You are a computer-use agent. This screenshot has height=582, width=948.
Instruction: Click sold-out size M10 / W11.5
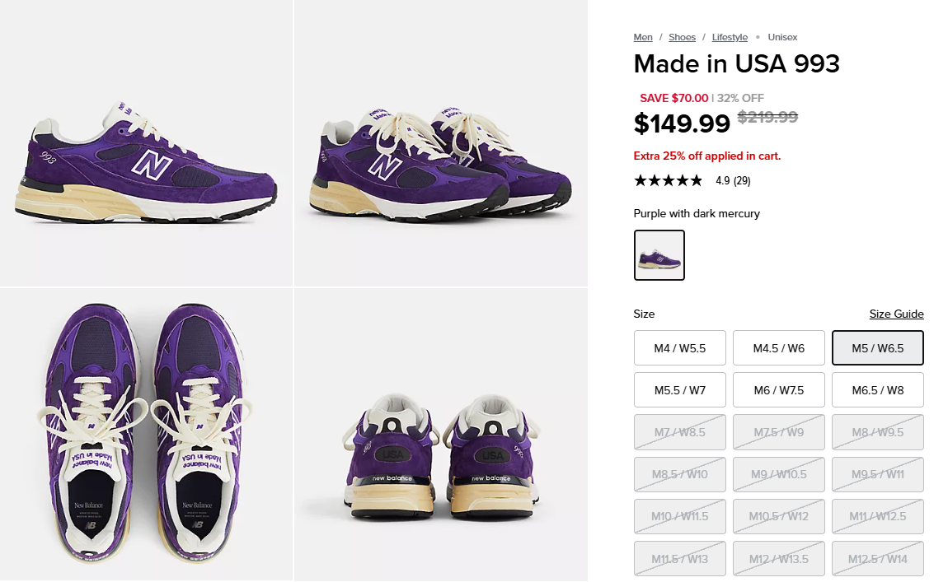click(x=680, y=516)
